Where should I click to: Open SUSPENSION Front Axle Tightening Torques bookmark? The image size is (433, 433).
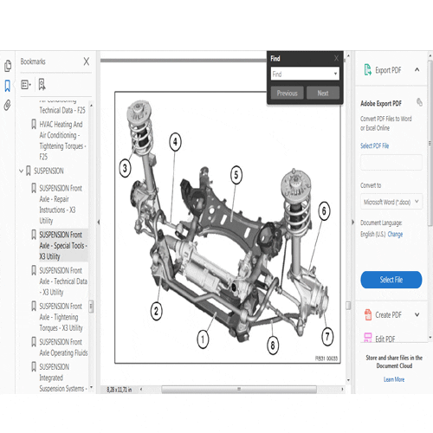[61, 317]
